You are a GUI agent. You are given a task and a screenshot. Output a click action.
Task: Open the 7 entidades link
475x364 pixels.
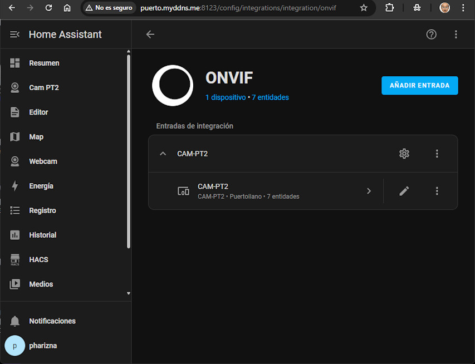[x=270, y=97]
